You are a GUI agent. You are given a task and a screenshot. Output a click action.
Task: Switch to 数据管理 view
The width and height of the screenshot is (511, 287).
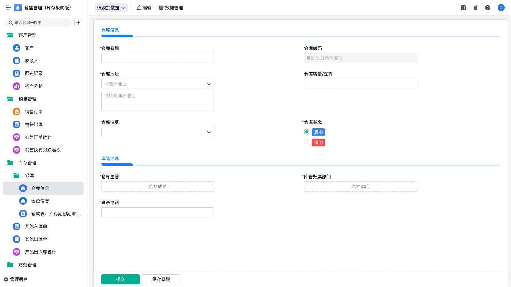[x=171, y=8]
